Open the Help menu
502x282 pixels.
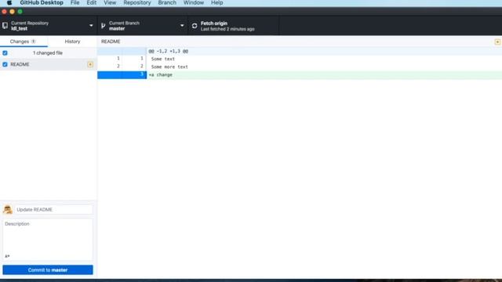(x=217, y=3)
